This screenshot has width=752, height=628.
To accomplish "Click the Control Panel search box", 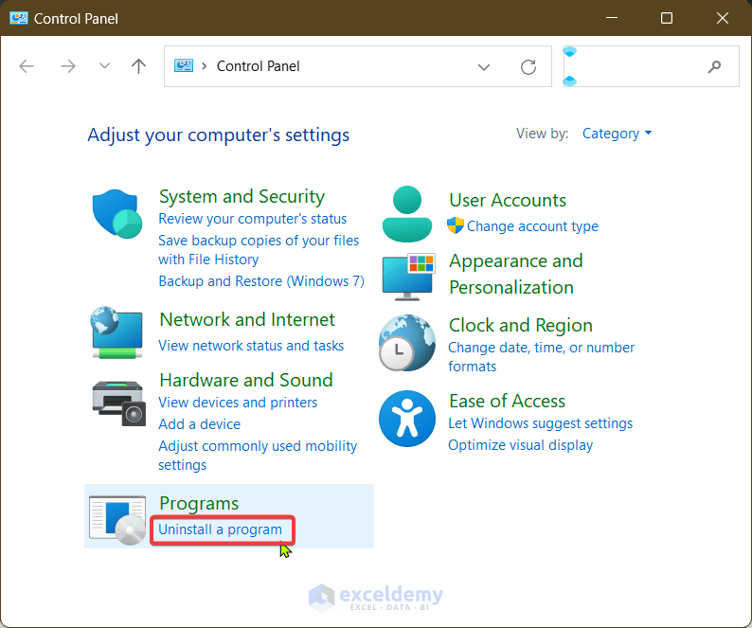I will [x=644, y=66].
